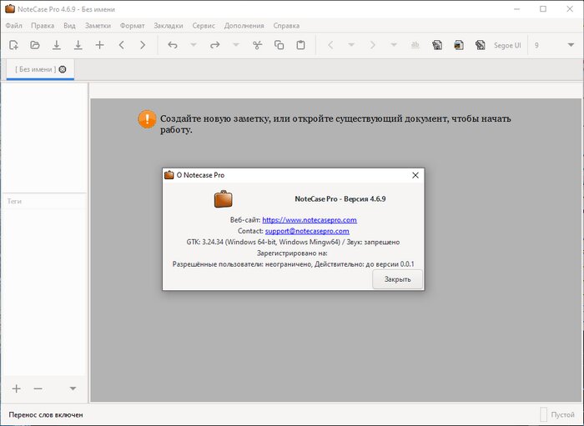Click the new document icon in the toolbar
This screenshot has width=584, height=426.
14,45
